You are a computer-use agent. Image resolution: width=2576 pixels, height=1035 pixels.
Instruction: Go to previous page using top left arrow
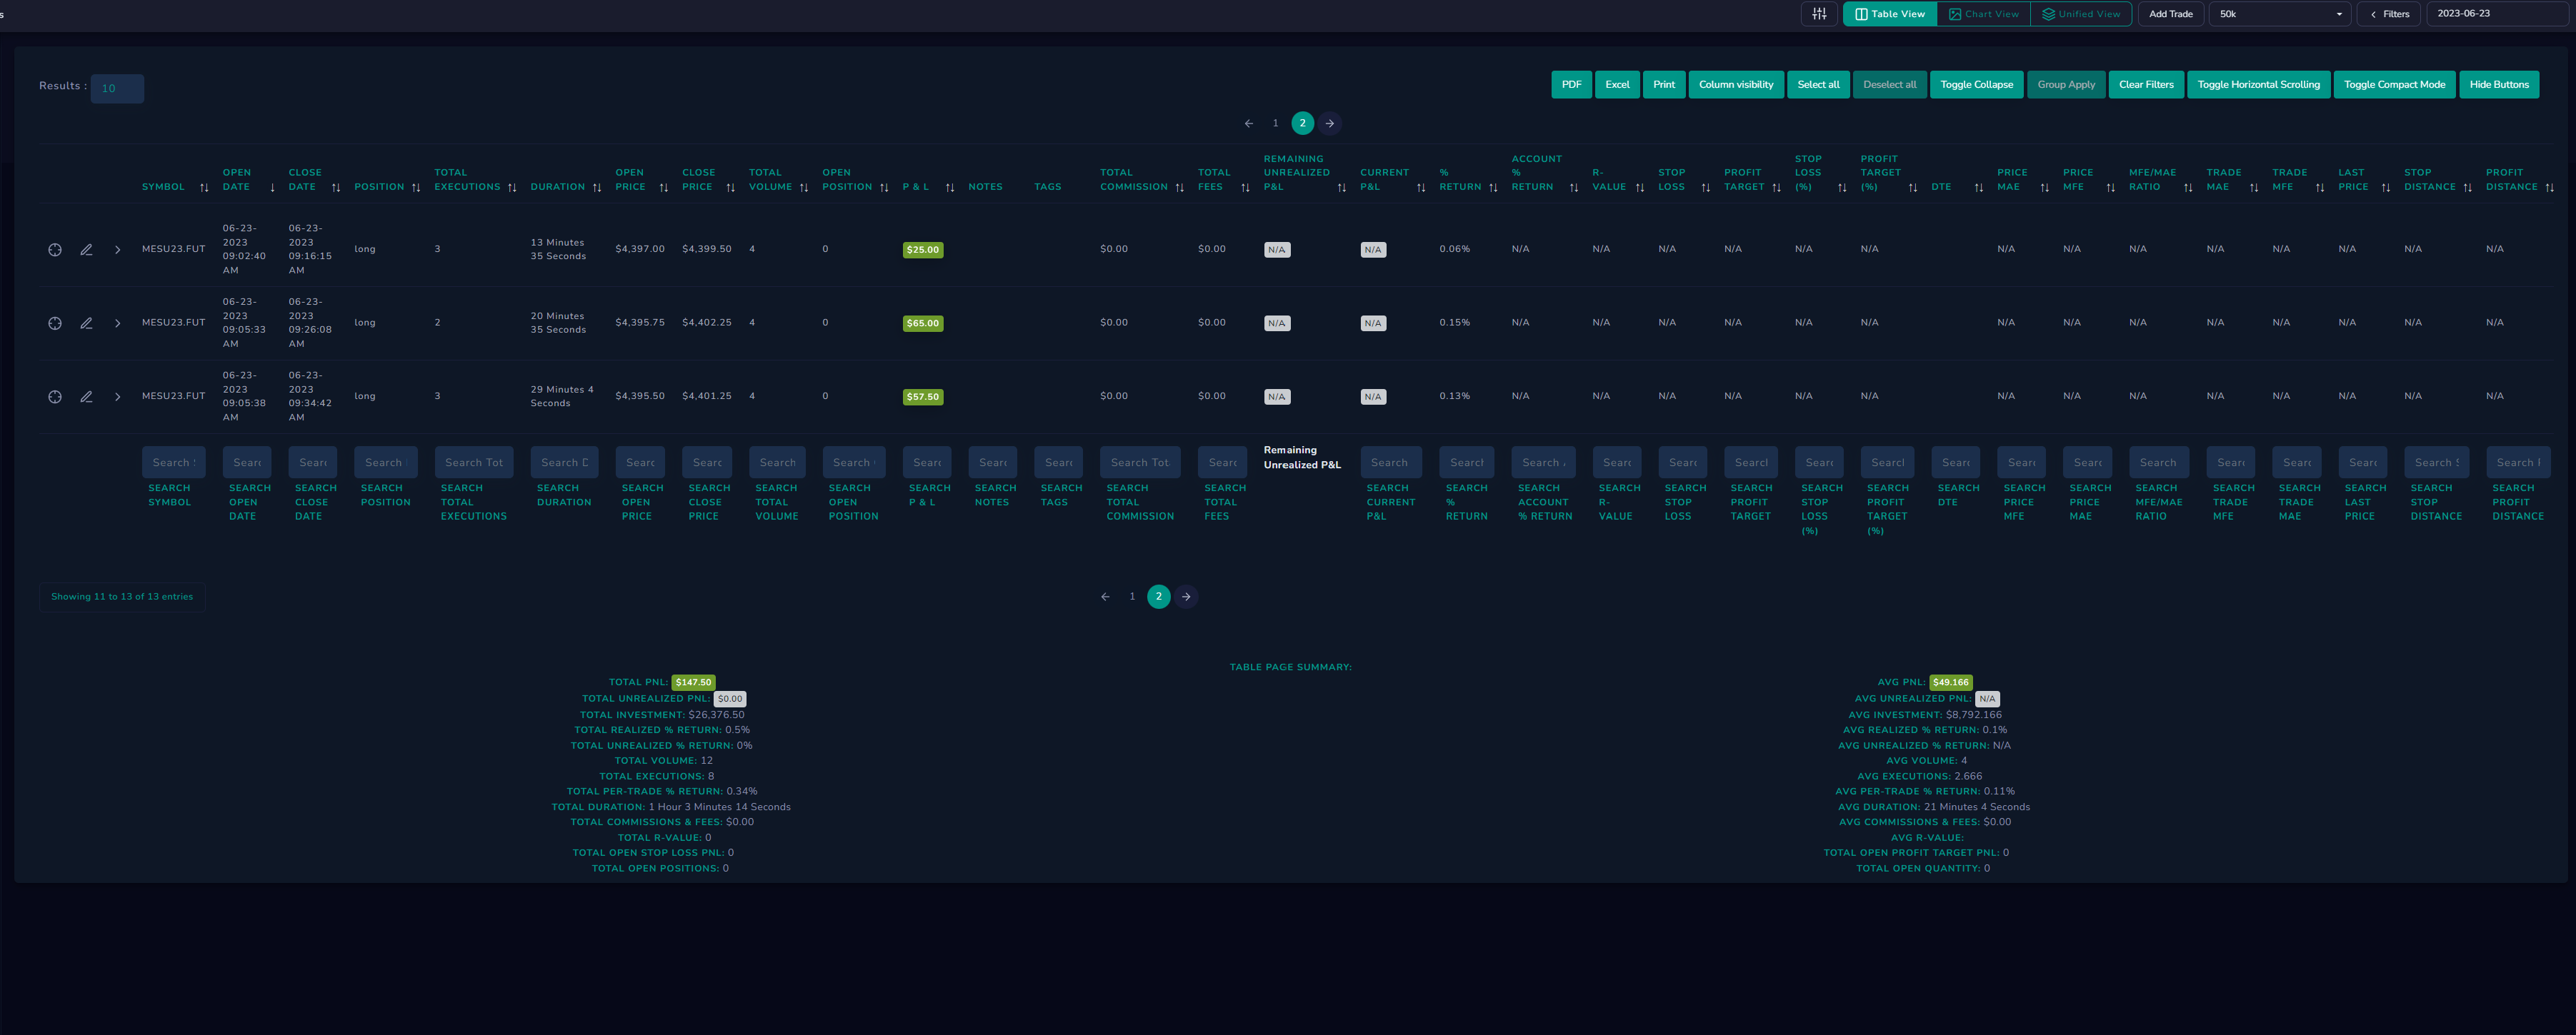pyautogui.click(x=1249, y=124)
